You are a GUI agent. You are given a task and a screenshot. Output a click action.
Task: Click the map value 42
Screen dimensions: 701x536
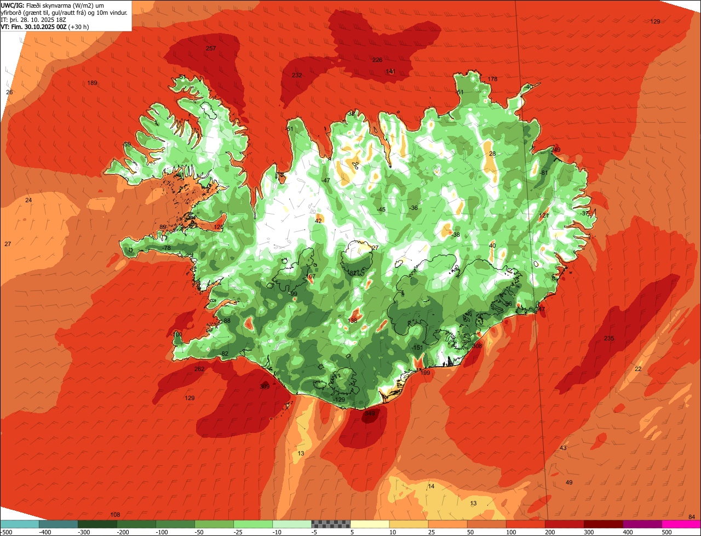[318, 221]
